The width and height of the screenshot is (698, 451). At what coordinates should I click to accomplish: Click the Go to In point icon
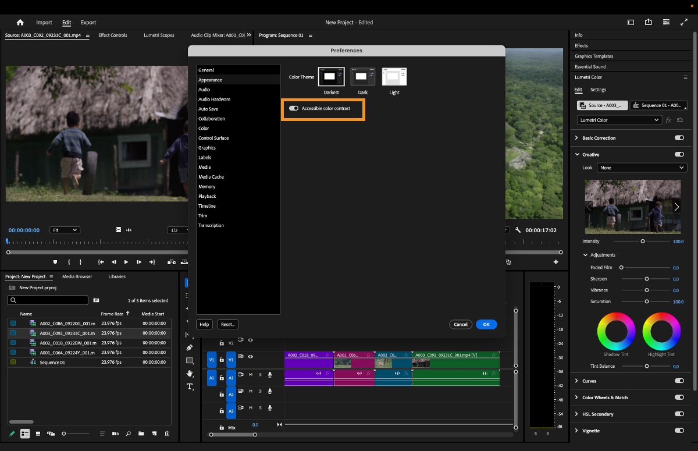101,262
